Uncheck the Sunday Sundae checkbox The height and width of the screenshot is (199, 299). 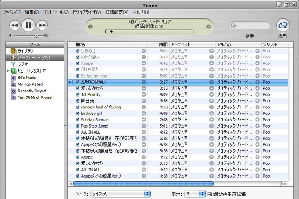pyautogui.click(x=78, y=120)
